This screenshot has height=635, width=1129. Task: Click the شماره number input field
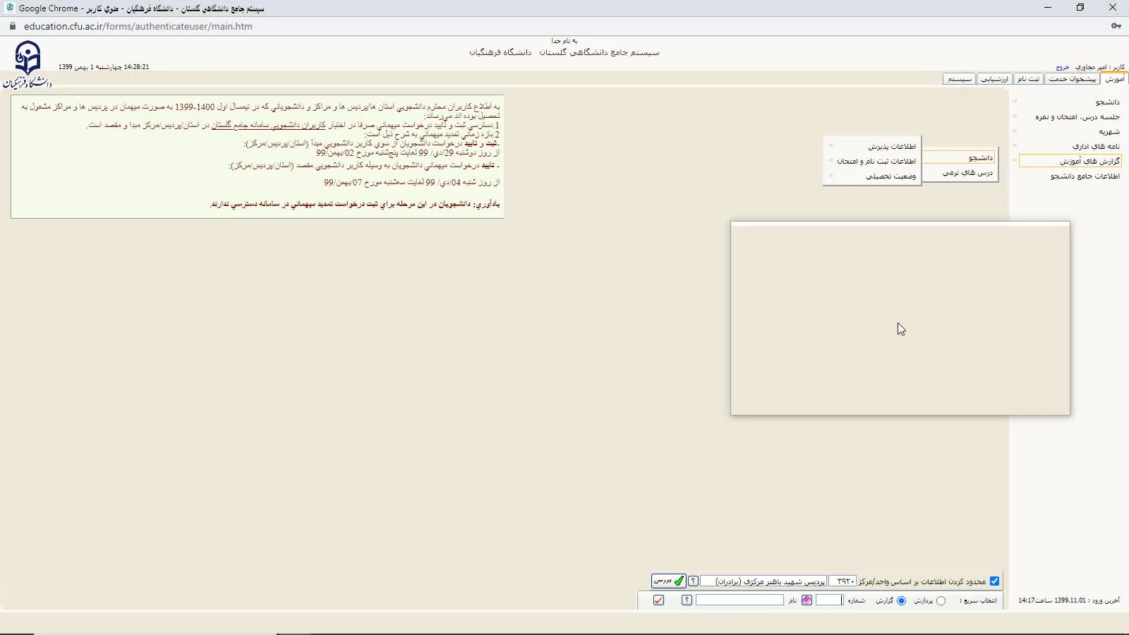click(x=829, y=600)
